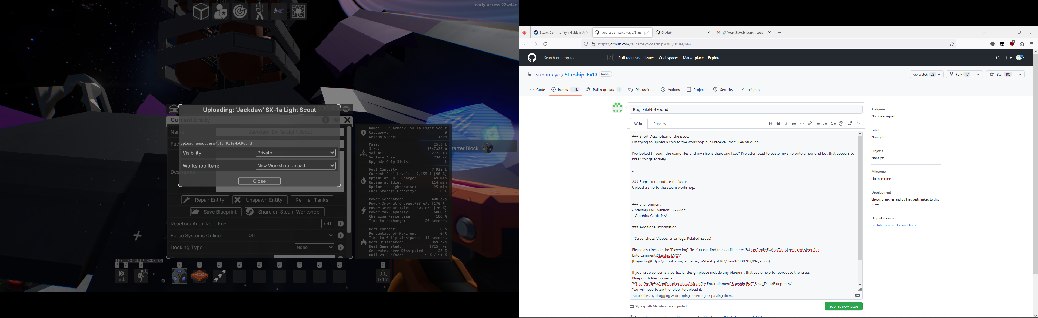Switch to the Preview tab
1038x318 pixels.
pyautogui.click(x=659, y=124)
